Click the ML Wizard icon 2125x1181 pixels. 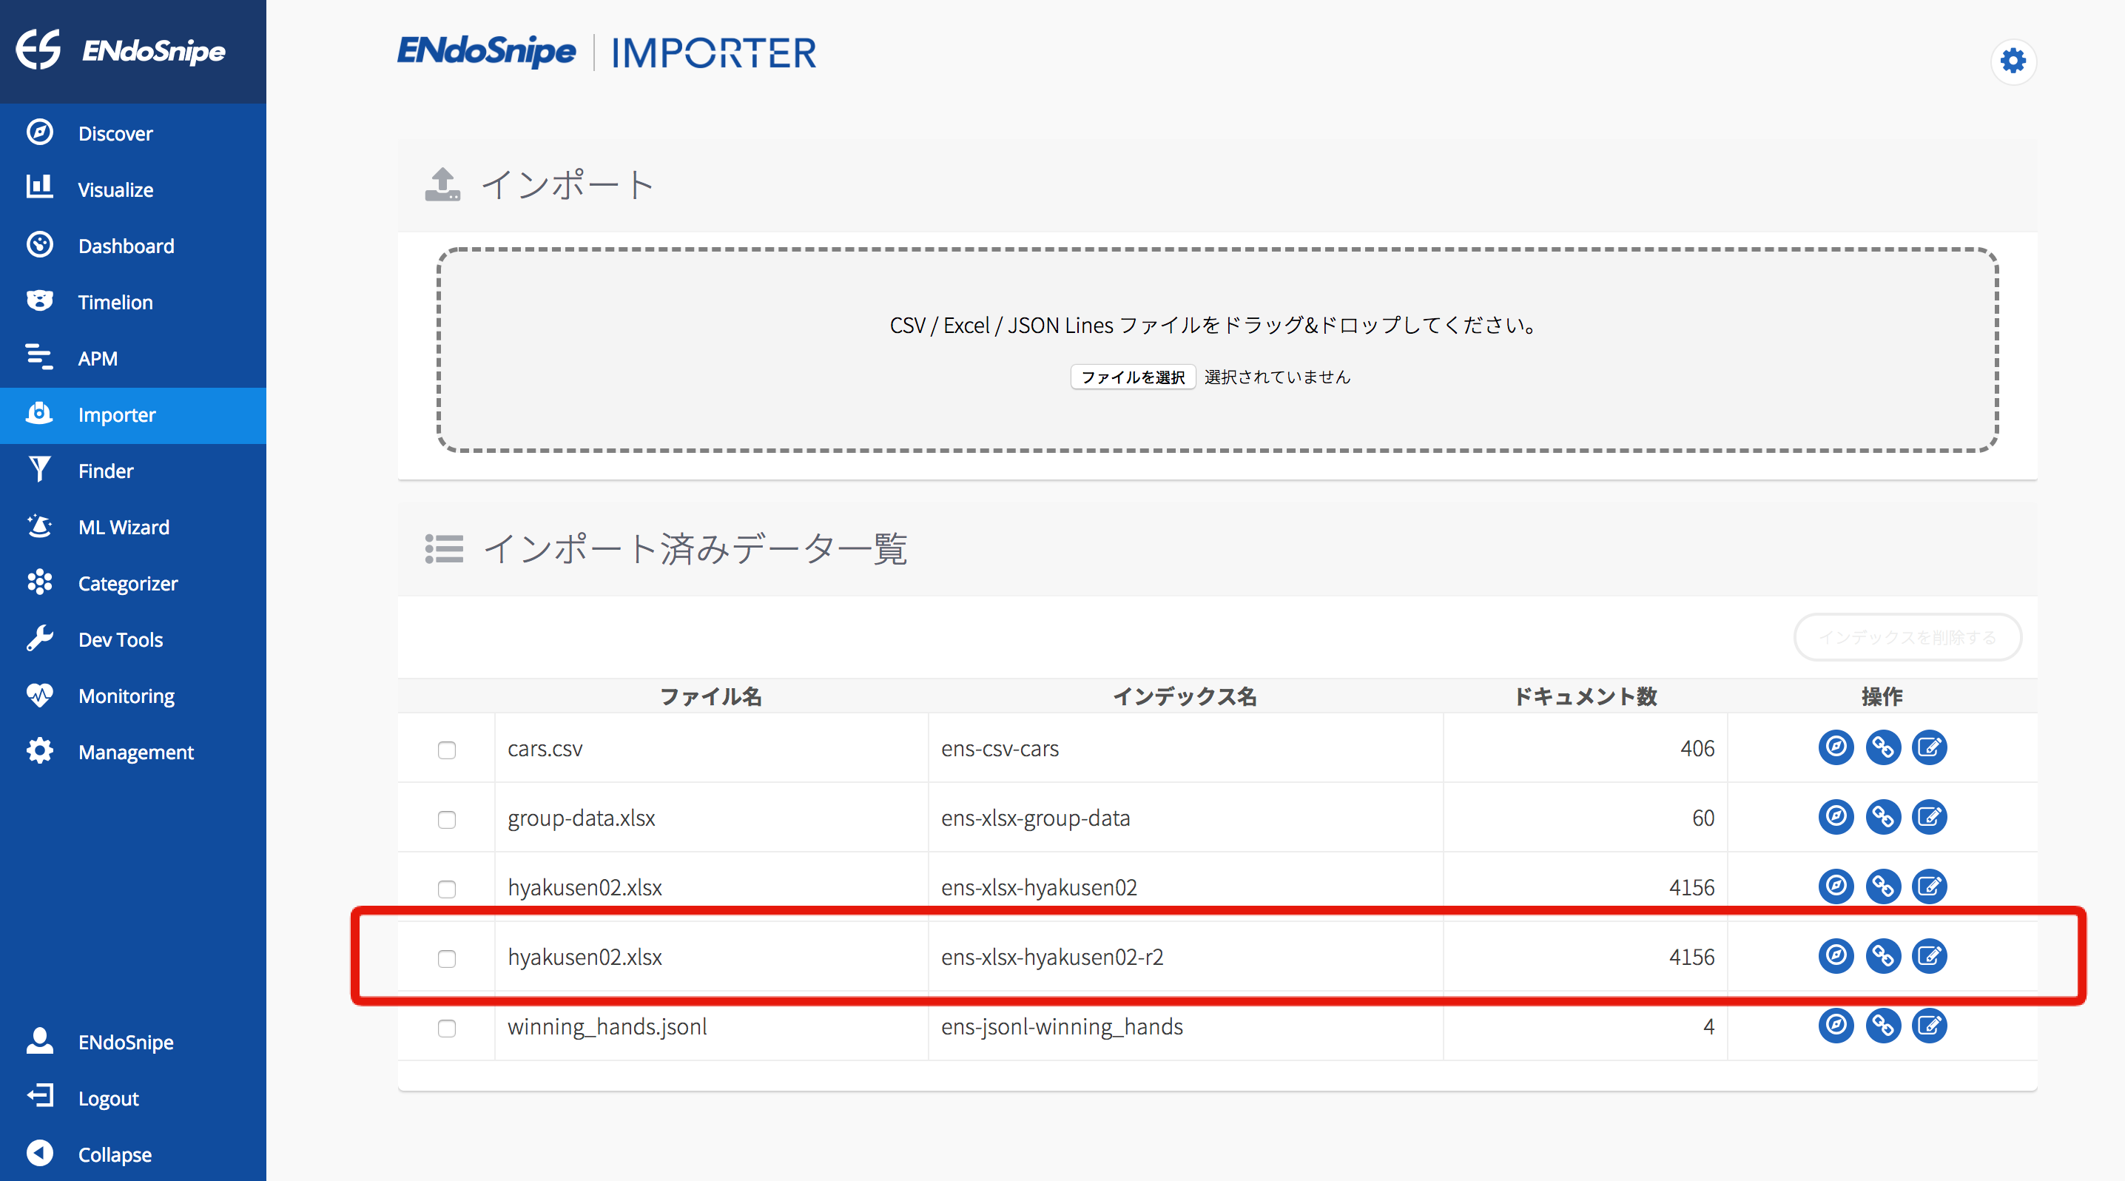(40, 525)
